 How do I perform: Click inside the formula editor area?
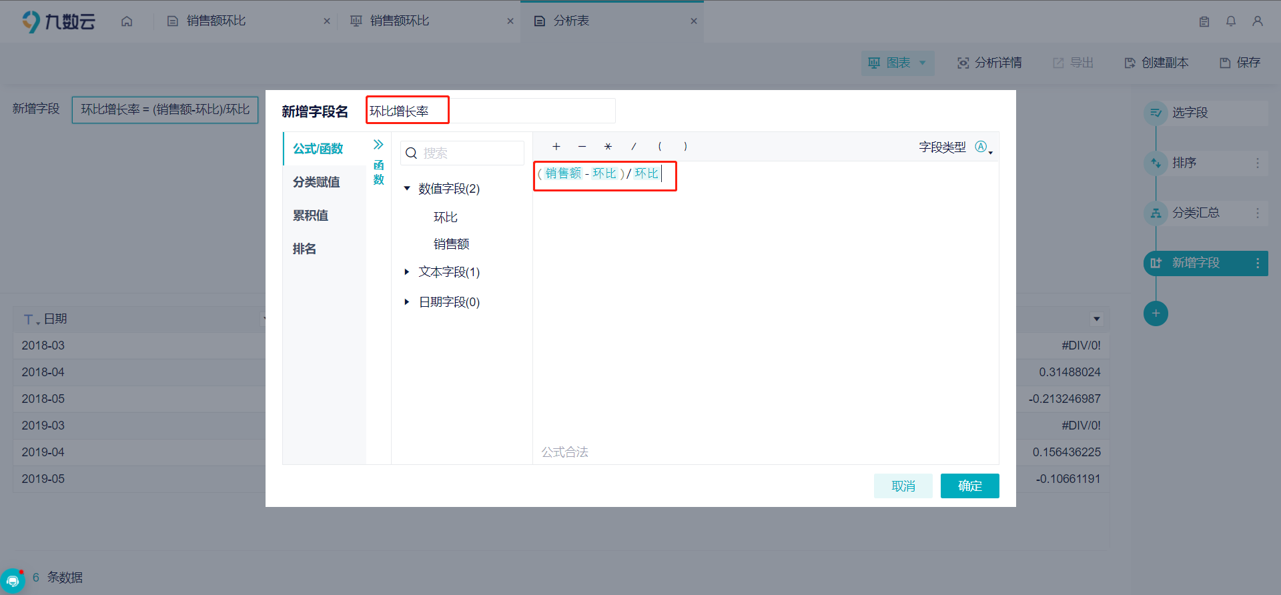[x=765, y=300]
